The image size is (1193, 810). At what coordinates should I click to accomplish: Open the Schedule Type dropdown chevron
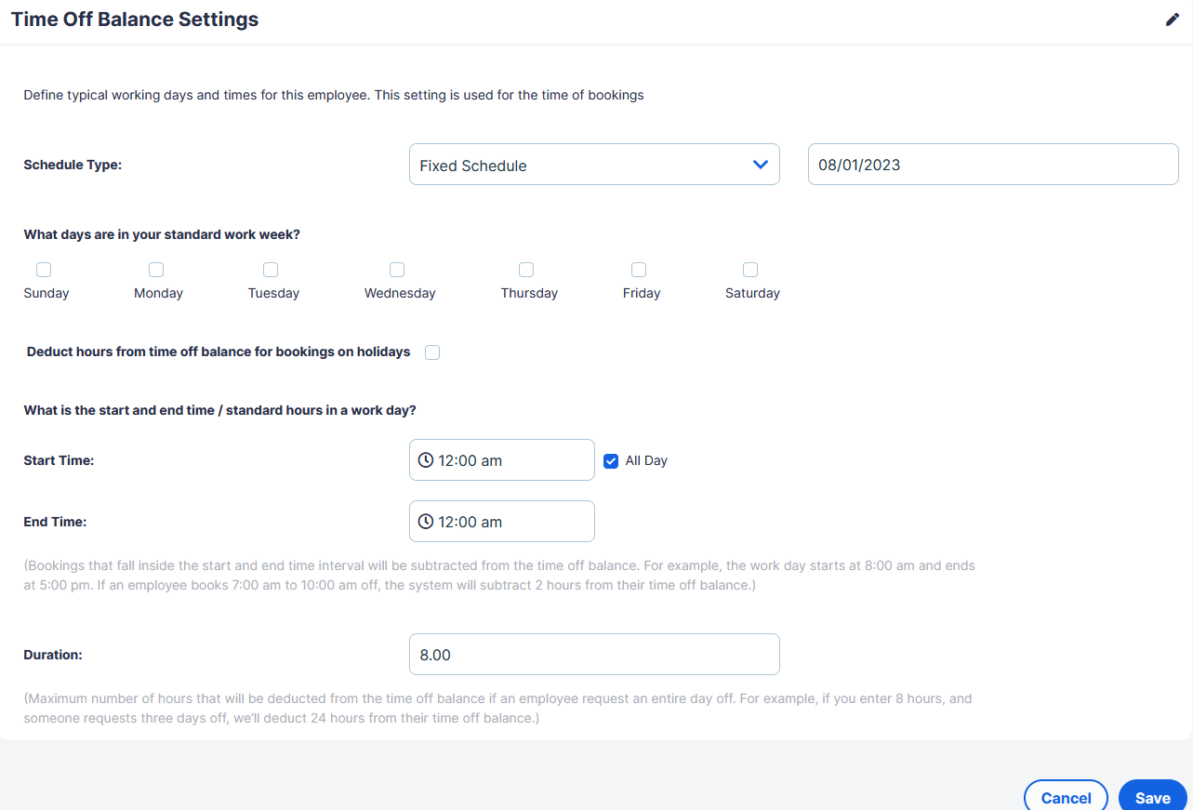tap(760, 165)
